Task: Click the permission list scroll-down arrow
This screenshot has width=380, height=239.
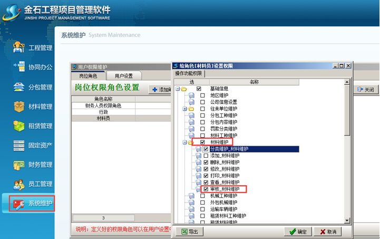Action: 347,221
